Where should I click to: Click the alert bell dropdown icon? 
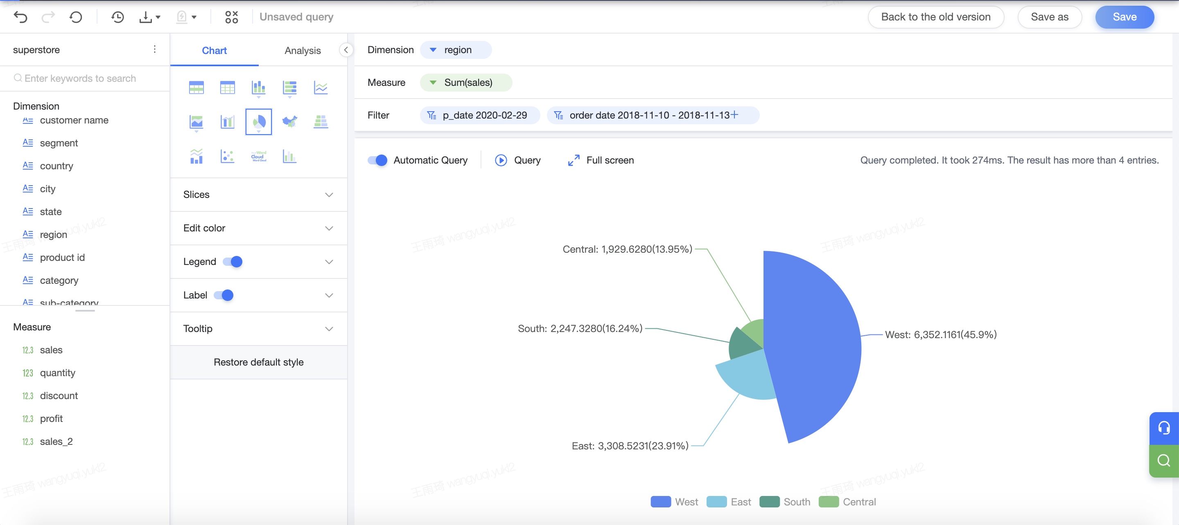(x=187, y=18)
